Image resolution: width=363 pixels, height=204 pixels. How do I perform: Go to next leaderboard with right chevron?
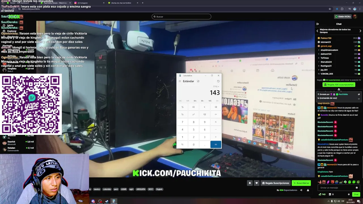[360, 31]
